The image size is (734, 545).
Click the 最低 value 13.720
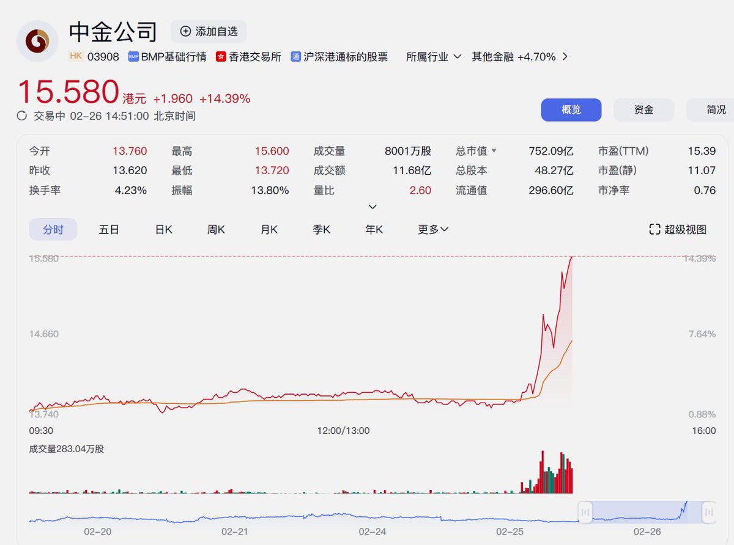point(272,170)
